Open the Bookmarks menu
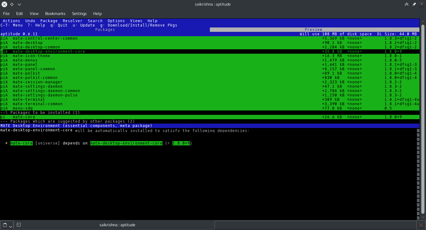 (x=55, y=13)
